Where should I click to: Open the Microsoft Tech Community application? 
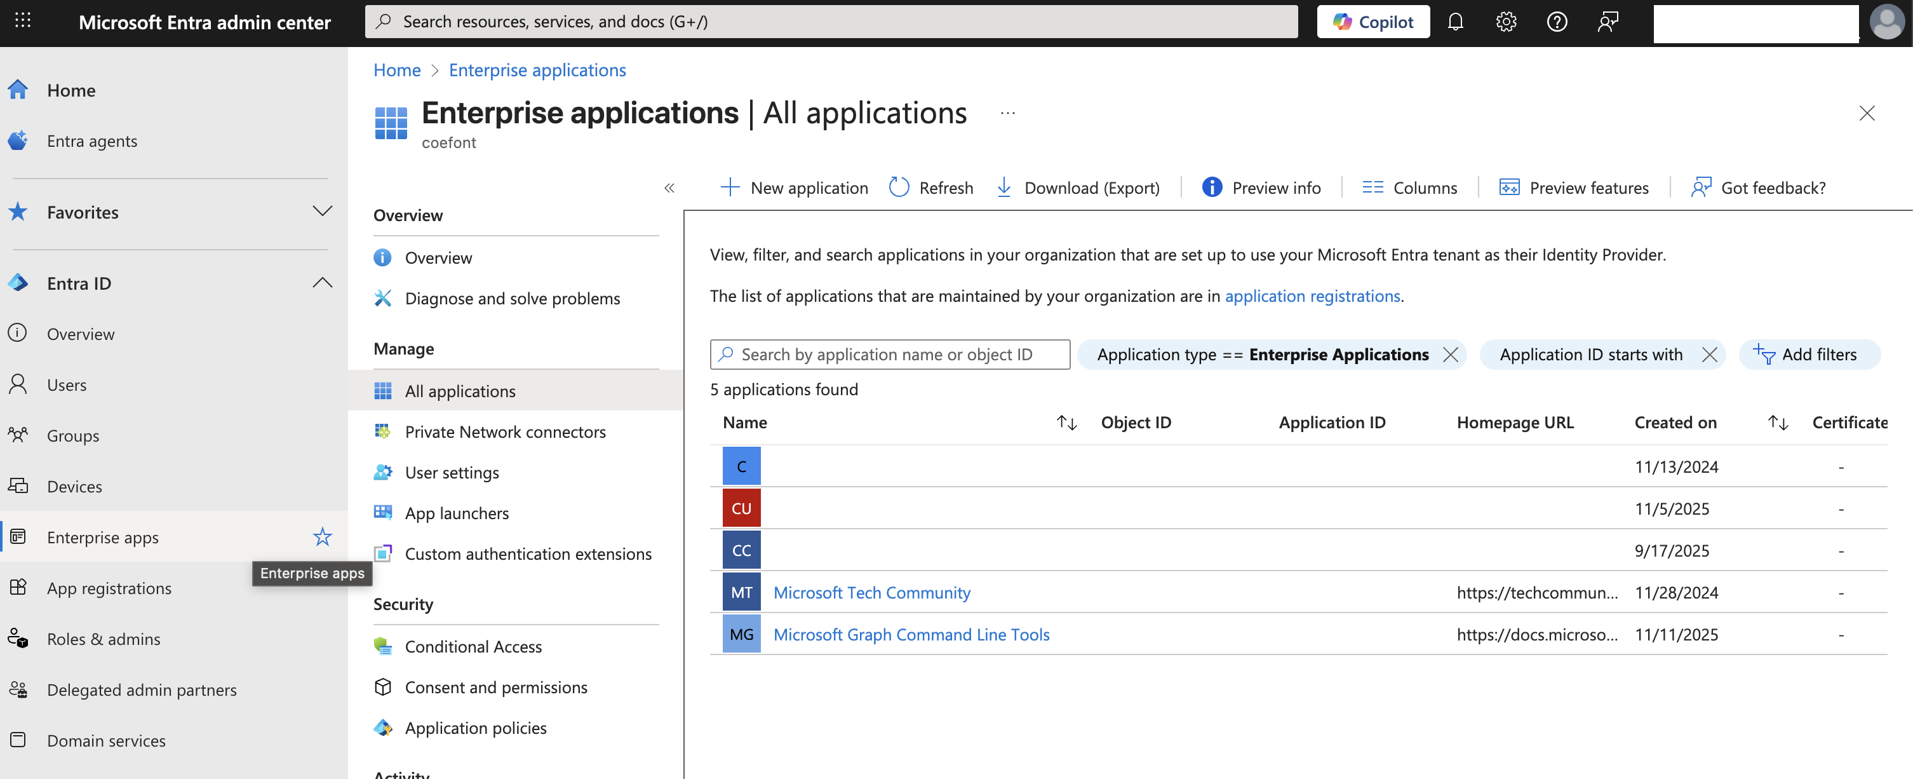tap(871, 592)
